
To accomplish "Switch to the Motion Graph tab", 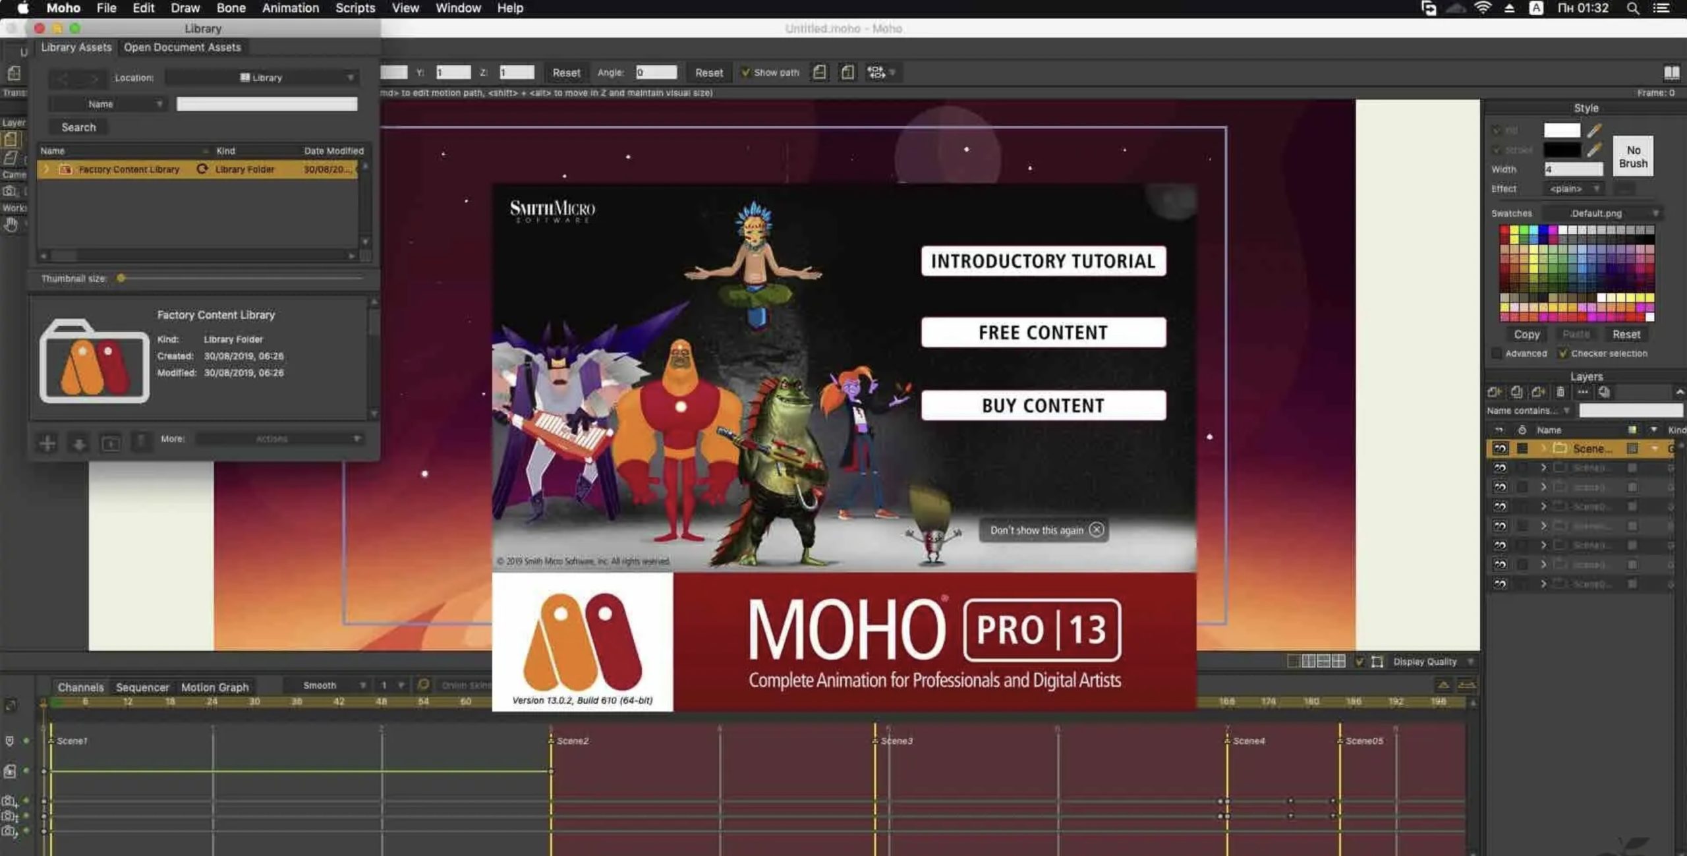I will [215, 687].
